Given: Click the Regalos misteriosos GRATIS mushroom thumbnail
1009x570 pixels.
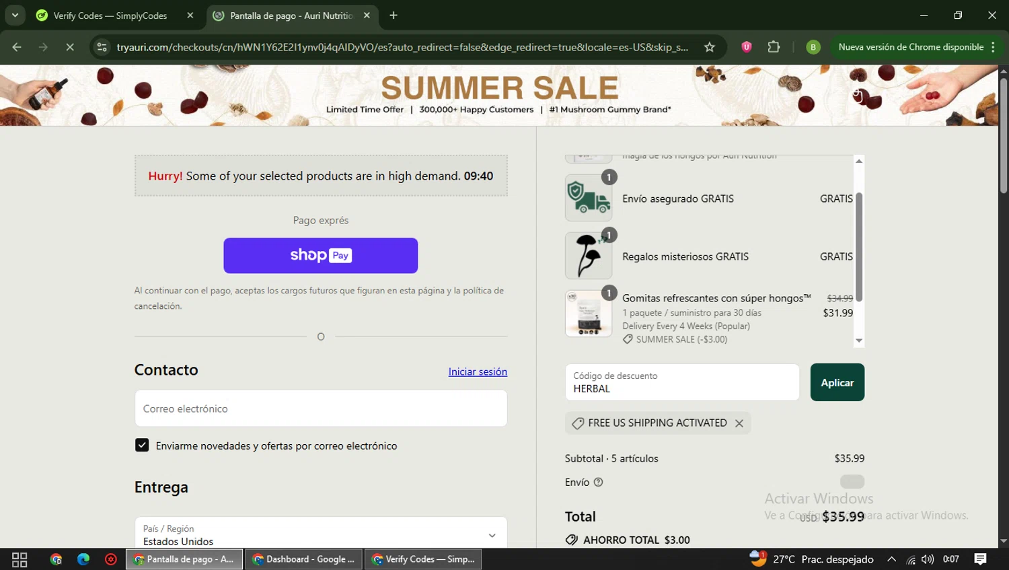Looking at the screenshot, I should click(589, 256).
